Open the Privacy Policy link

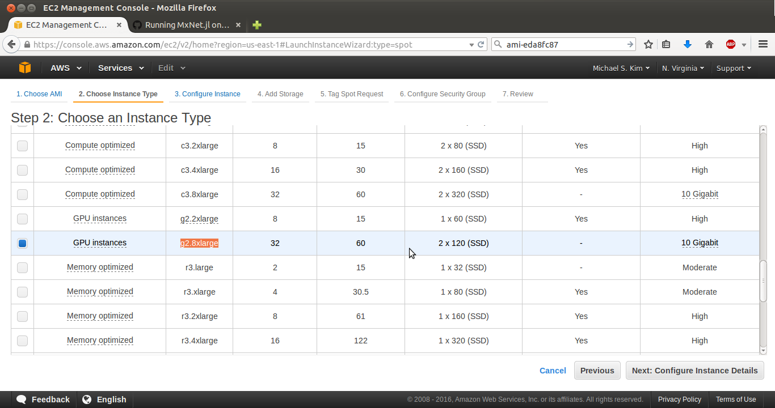click(x=680, y=399)
